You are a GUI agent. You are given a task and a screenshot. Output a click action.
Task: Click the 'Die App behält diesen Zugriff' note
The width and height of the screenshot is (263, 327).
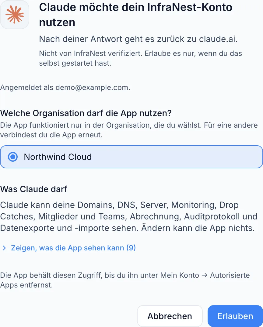[125, 280]
